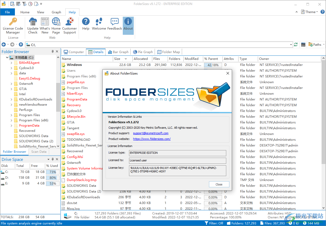Screen dimensions: 326x226
Task: Open the Folder Map view tab
Action: pos(168,52)
